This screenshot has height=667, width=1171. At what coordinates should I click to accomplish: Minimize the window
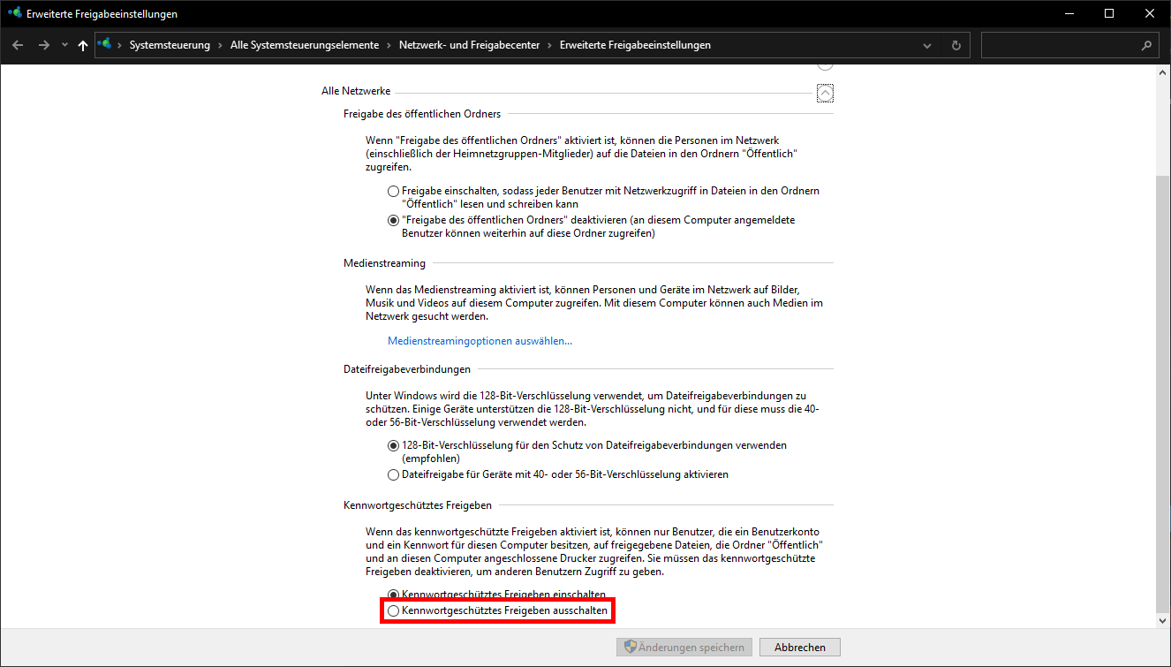click(x=1069, y=13)
